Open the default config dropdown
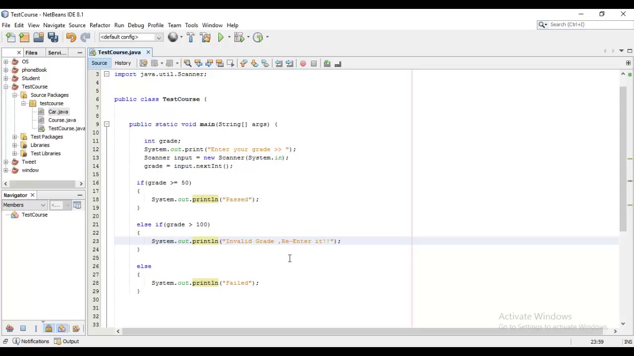This screenshot has height=356, width=634. [x=131, y=37]
